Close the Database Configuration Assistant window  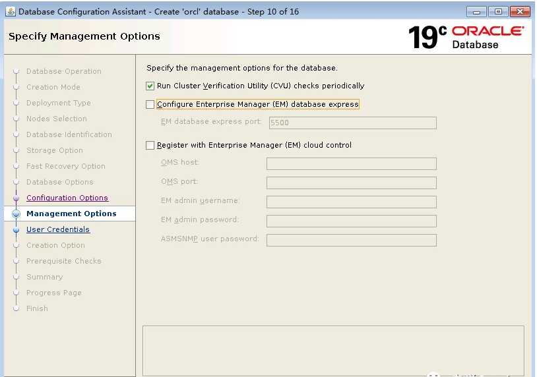coord(520,12)
